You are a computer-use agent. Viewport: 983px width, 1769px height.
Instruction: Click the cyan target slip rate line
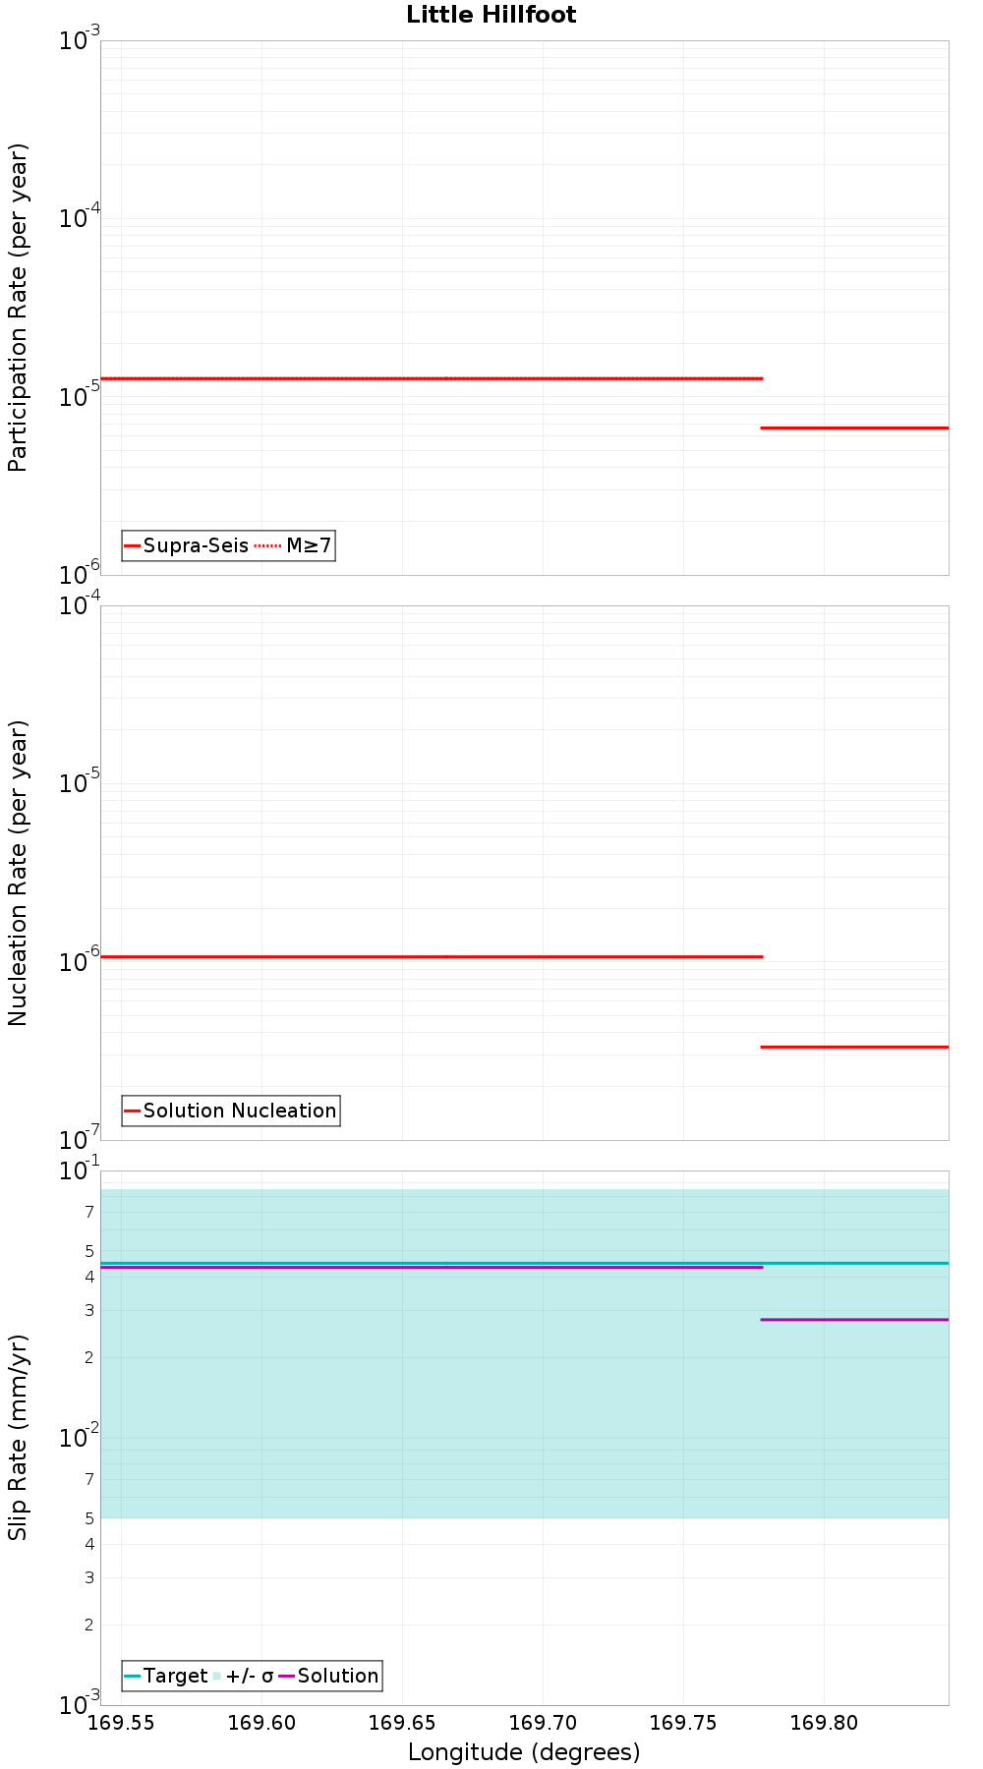pyautogui.click(x=524, y=1263)
